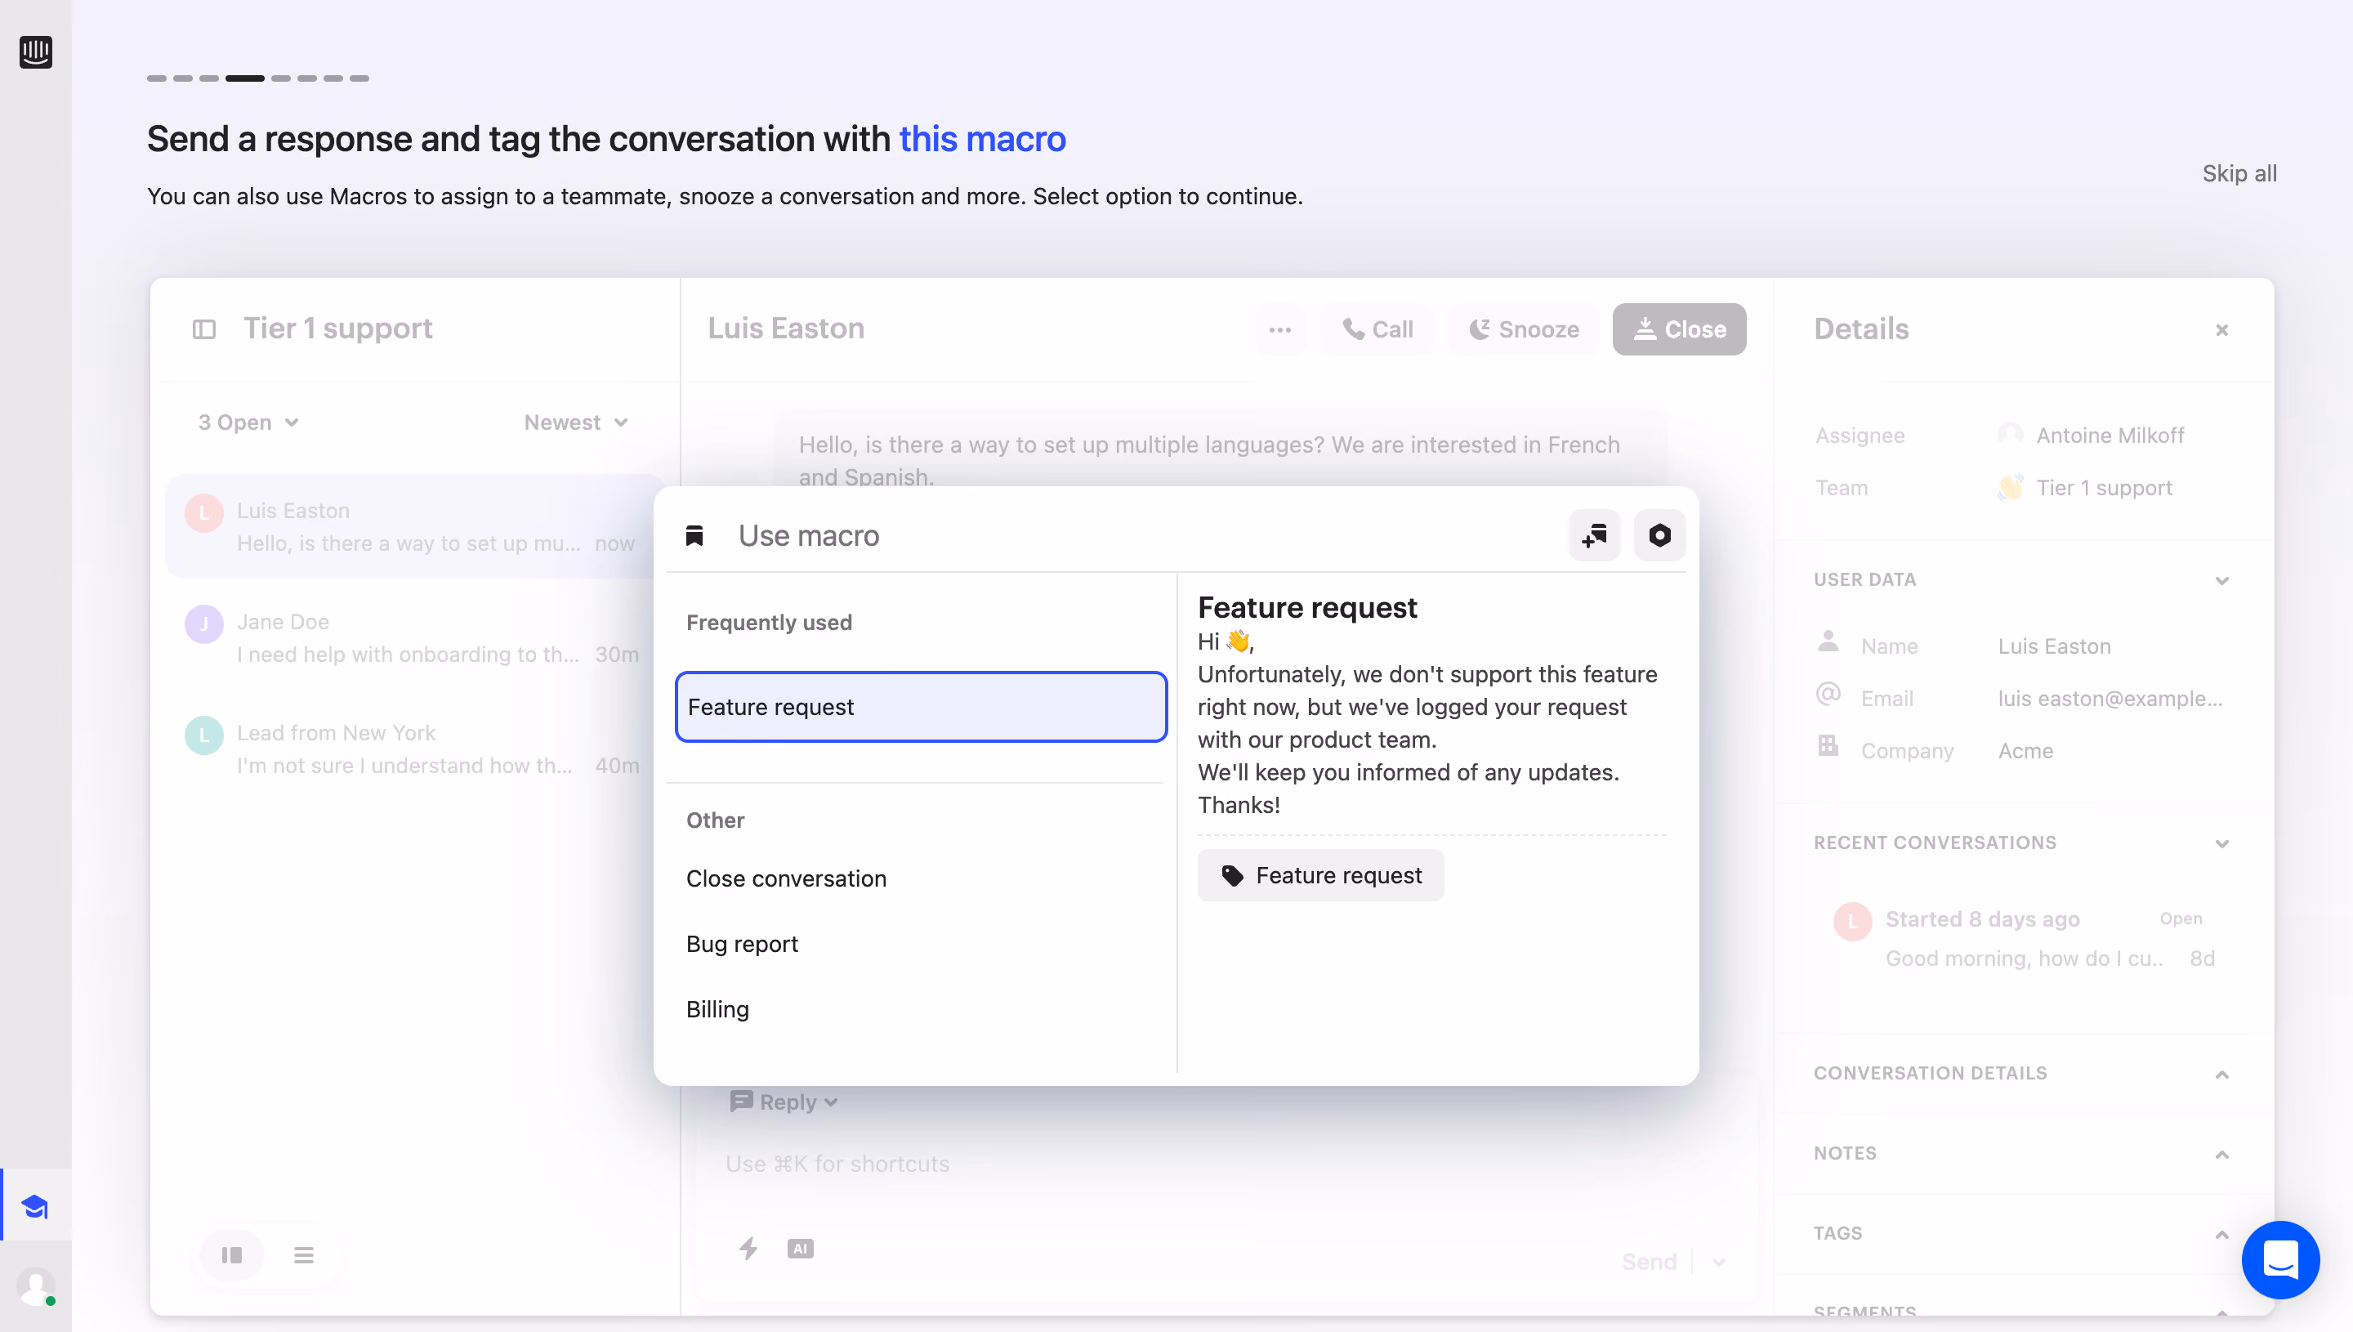Click the AI compose icon
Image resolution: width=2353 pixels, height=1332 pixels.
800,1248
